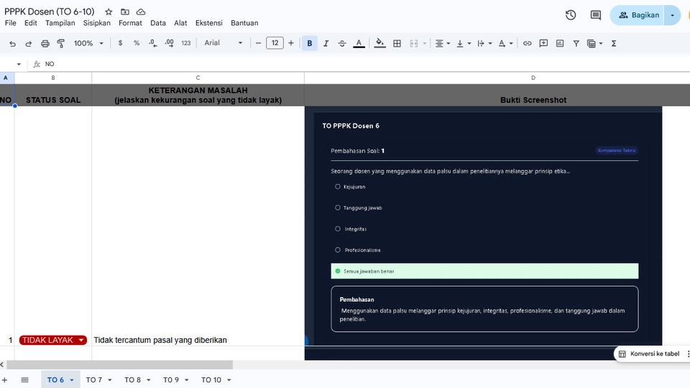
Task: Click the horizontal scrollbar thumb
Action: [119, 365]
